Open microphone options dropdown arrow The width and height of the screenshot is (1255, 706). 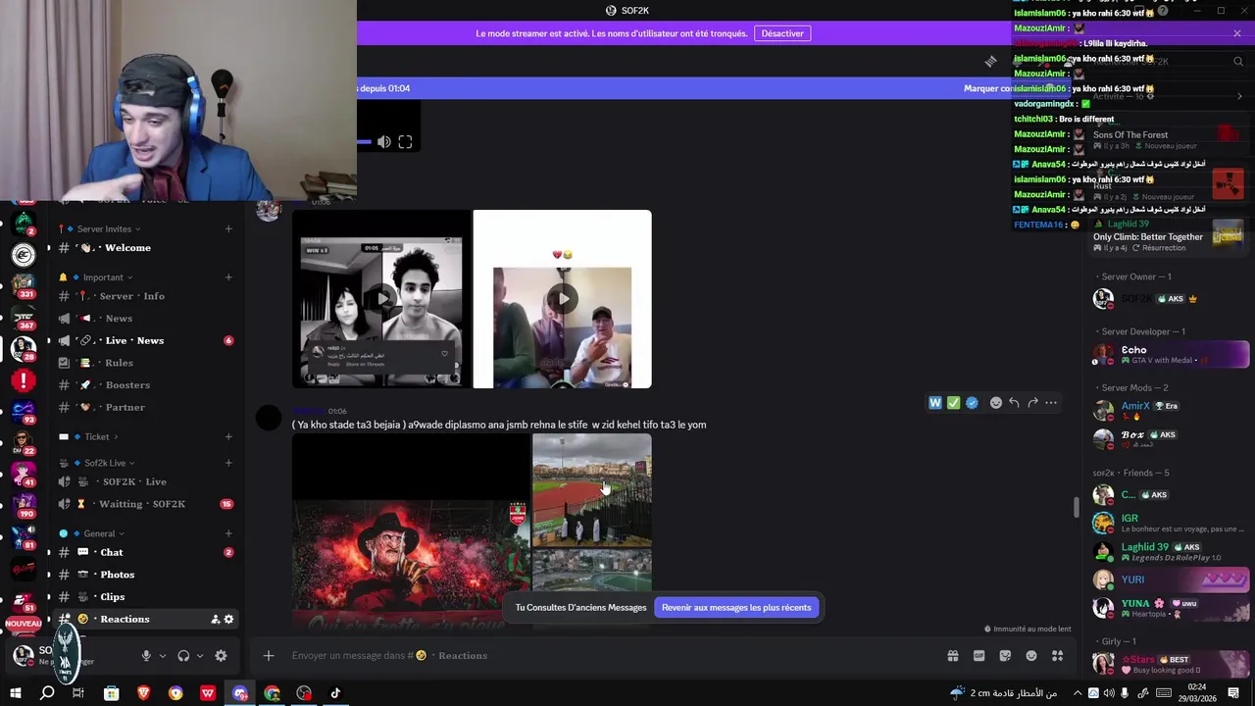(163, 656)
